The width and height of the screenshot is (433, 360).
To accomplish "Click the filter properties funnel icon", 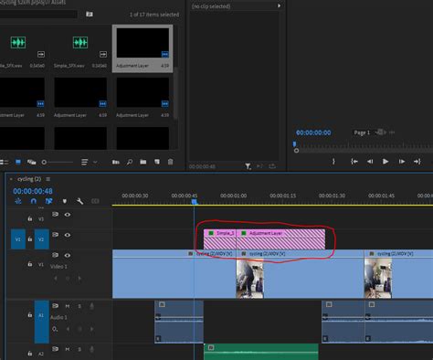I will pos(248,166).
